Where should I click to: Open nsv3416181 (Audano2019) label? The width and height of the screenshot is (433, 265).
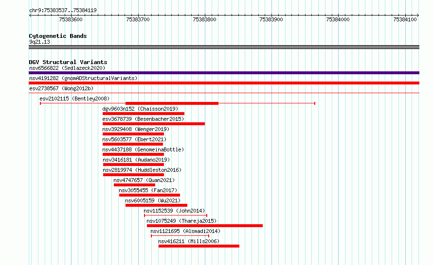(136, 160)
